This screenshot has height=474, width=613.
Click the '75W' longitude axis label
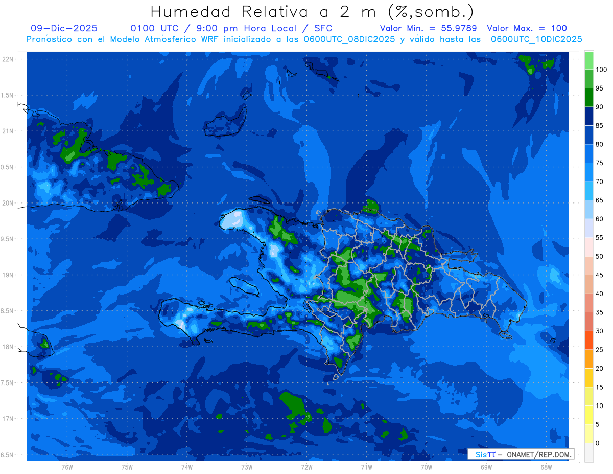click(x=127, y=467)
